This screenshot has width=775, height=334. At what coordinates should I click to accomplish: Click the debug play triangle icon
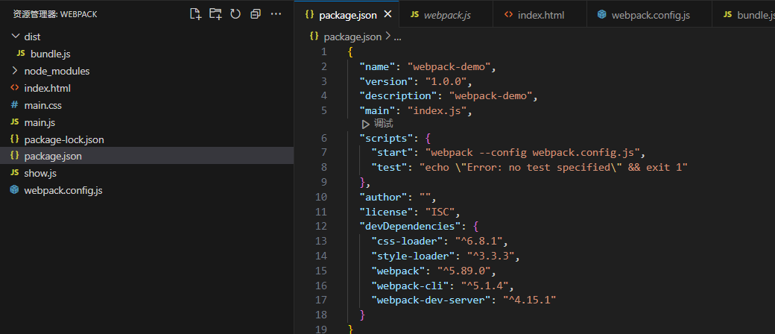[365, 125]
